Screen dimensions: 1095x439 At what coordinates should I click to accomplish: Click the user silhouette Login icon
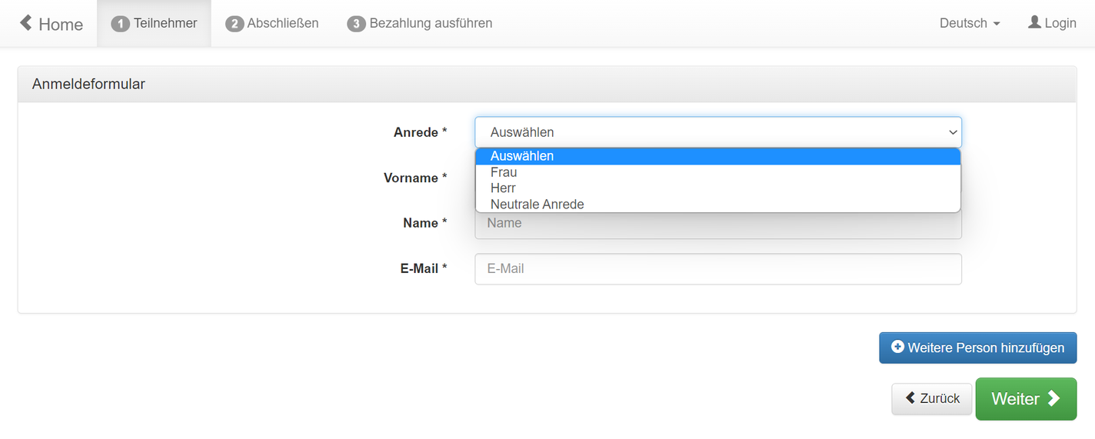pos(1034,22)
